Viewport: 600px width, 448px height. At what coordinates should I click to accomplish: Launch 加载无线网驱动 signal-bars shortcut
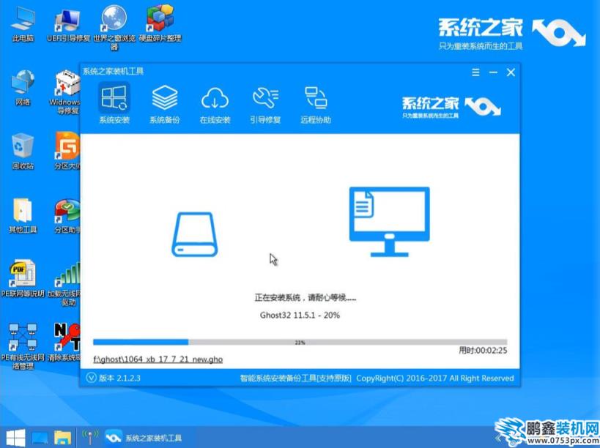(65, 283)
